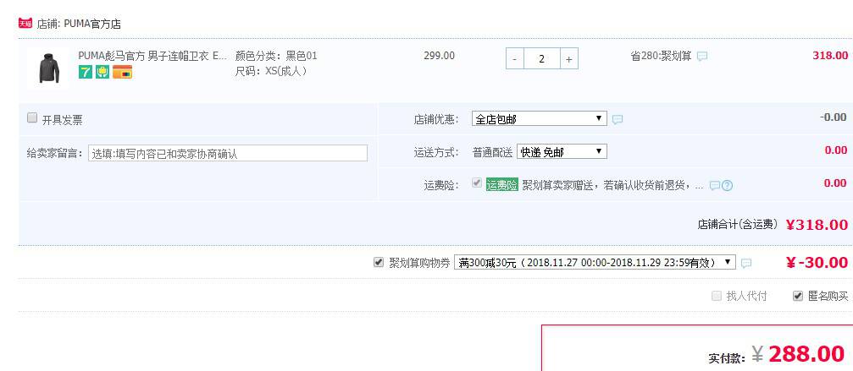
Task: Click the orange credit card badge icon
Action: point(122,72)
